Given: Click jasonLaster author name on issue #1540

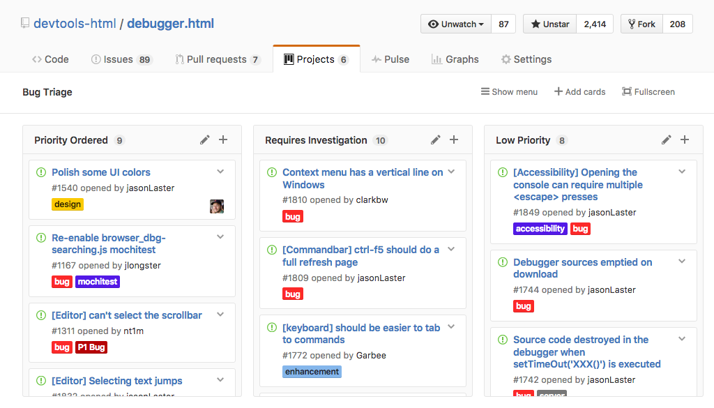Looking at the screenshot, I should tap(151, 188).
